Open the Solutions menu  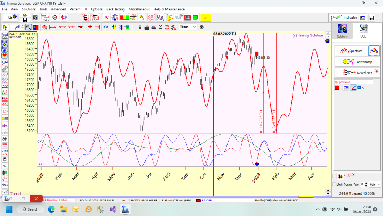(x=29, y=9)
